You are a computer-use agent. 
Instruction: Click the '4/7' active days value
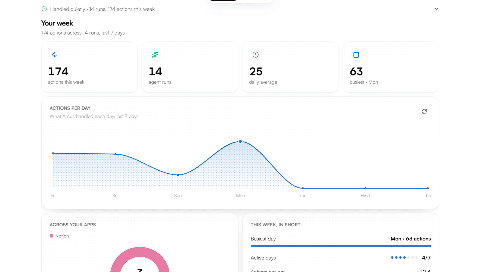coord(426,258)
